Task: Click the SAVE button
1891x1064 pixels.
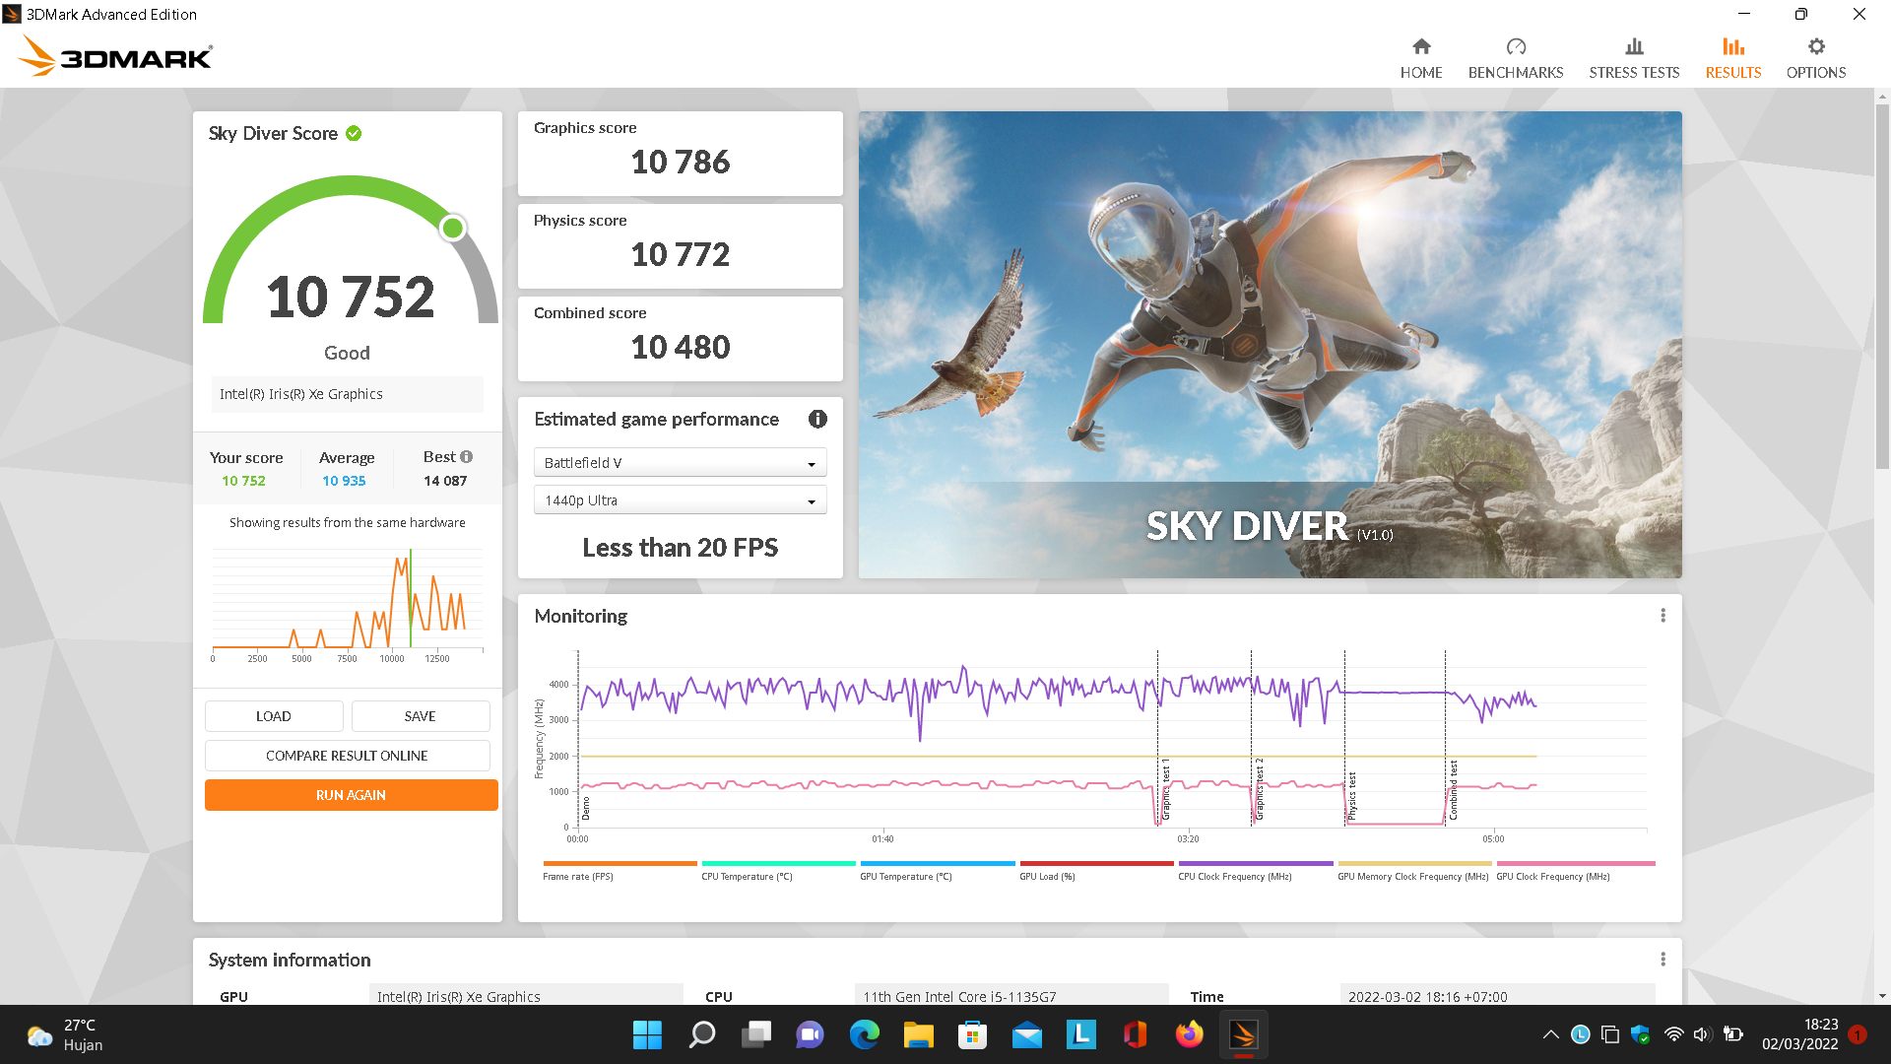Action: [421, 716]
